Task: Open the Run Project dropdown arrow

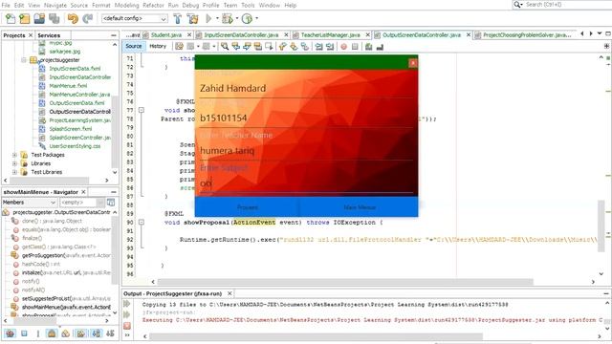Action: (217, 18)
